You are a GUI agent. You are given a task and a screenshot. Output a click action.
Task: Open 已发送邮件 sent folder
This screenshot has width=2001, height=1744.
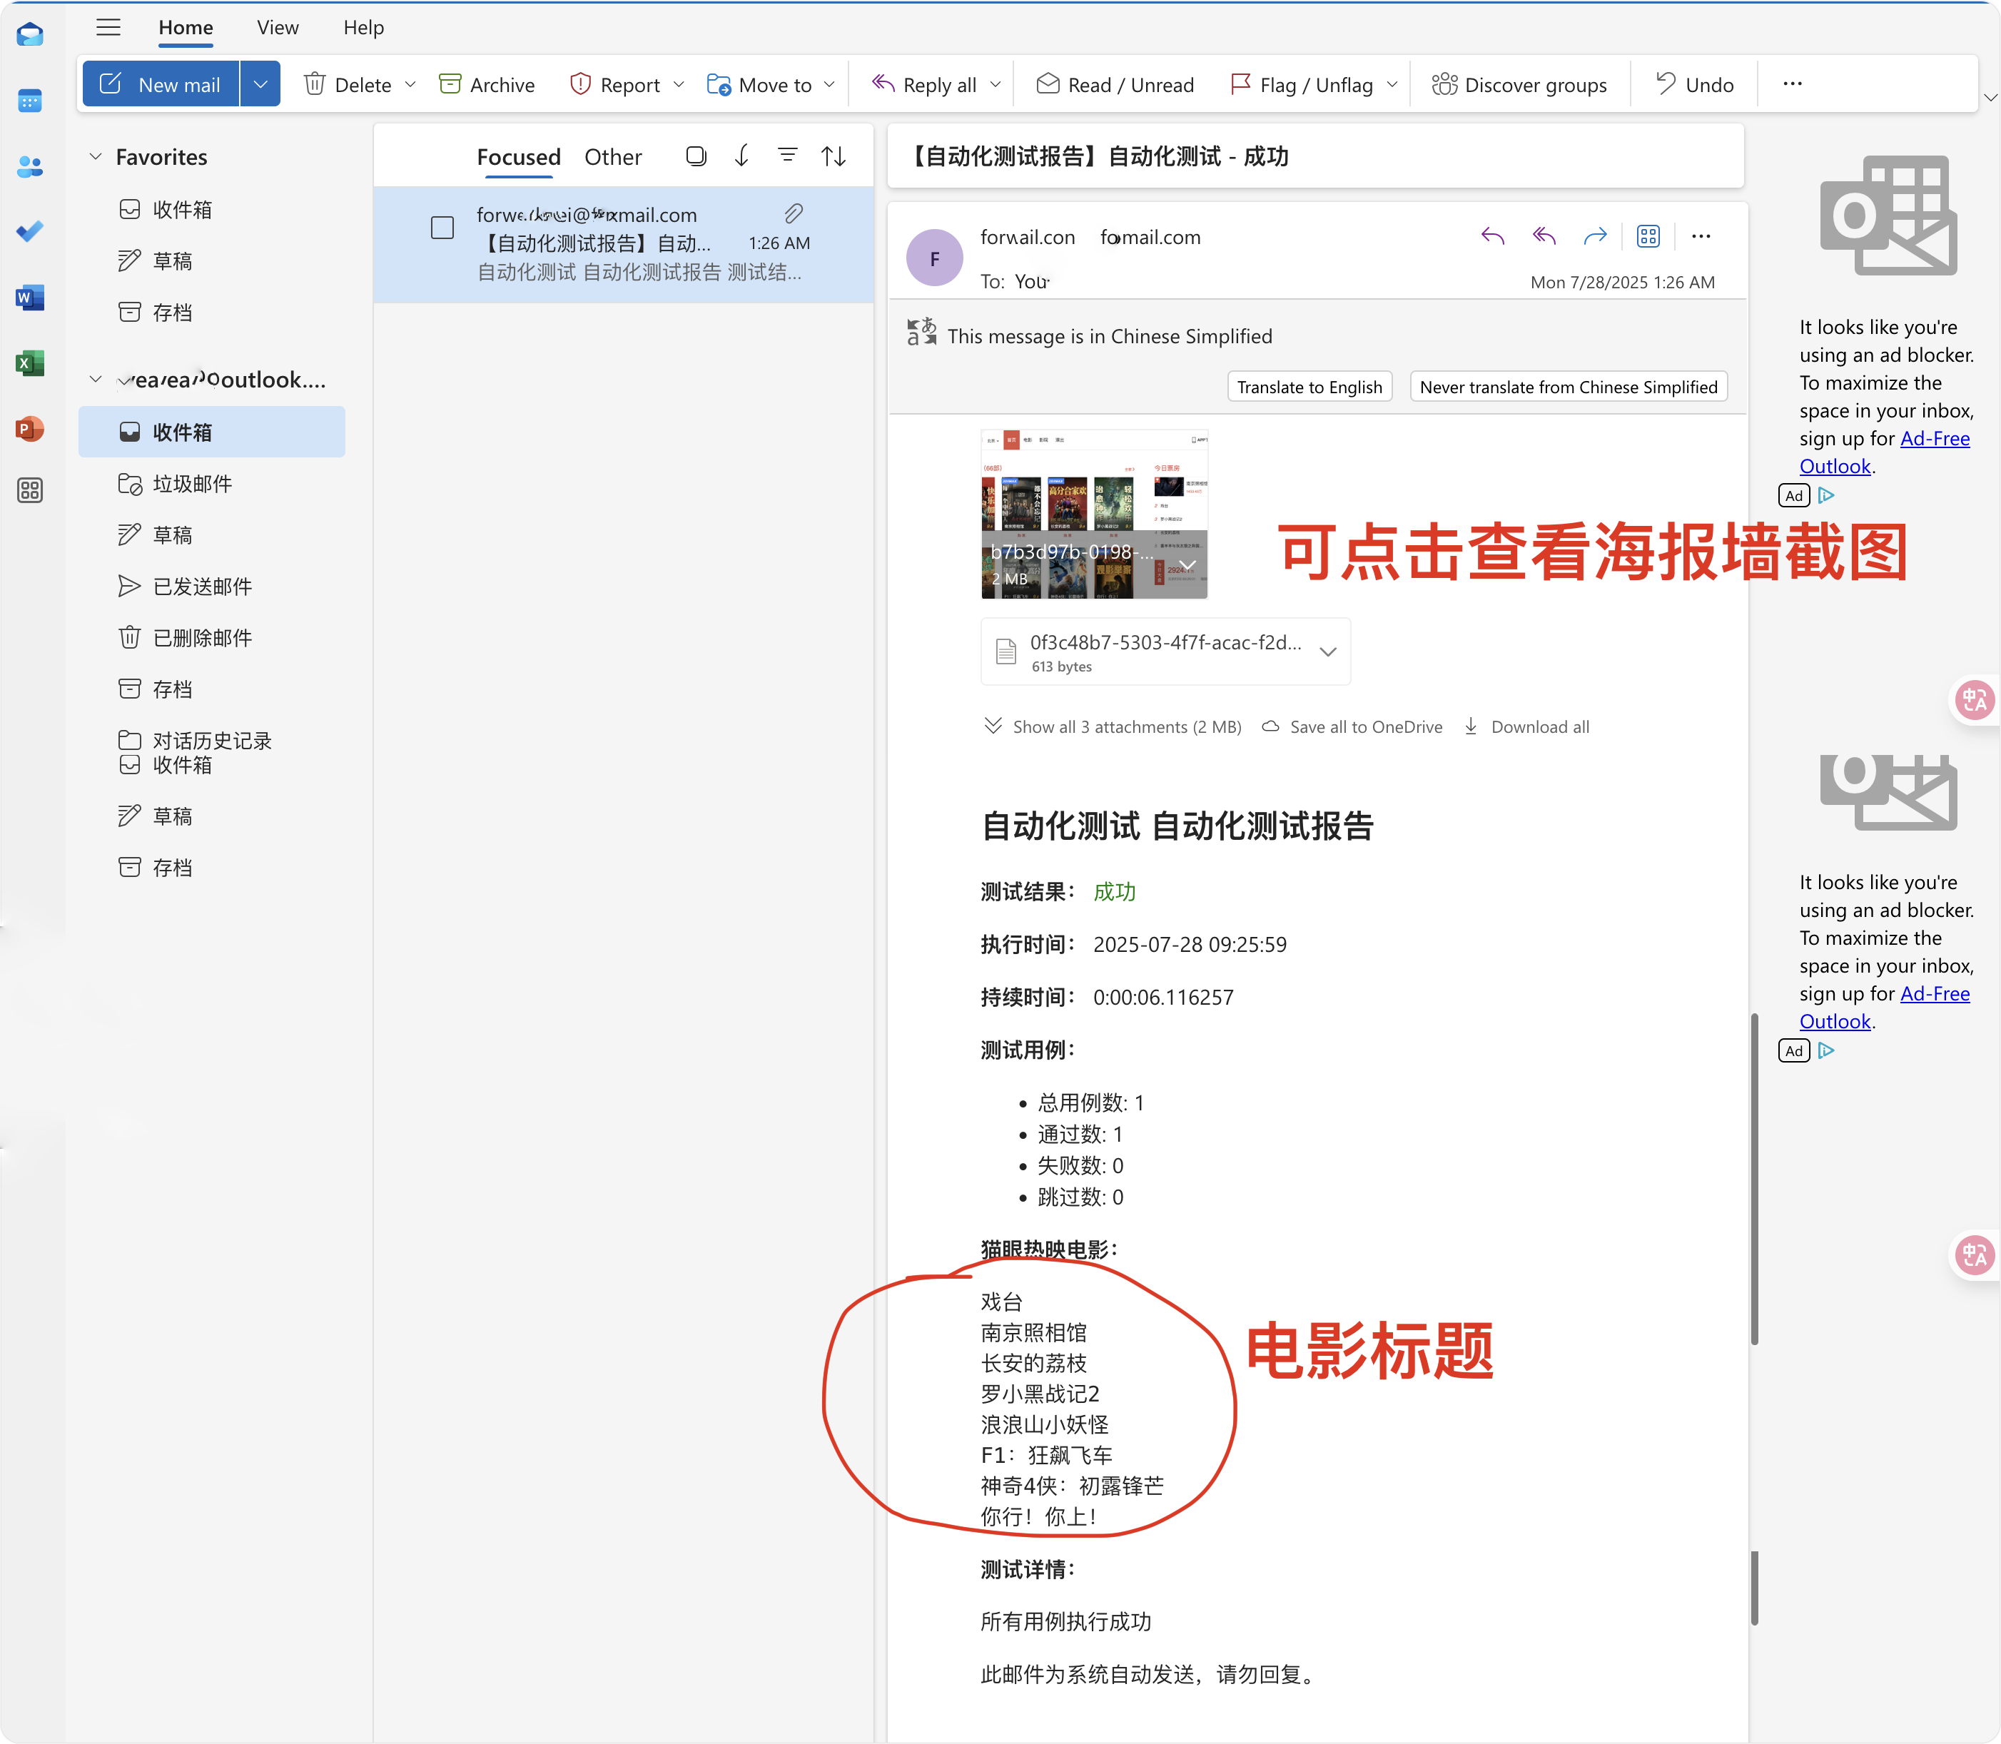[212, 586]
